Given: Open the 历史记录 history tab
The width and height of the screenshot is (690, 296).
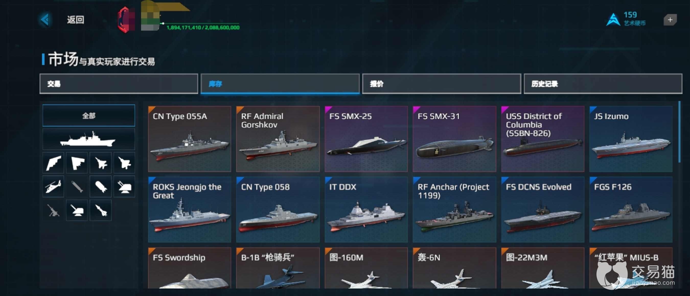Looking at the screenshot, I should coord(603,84).
